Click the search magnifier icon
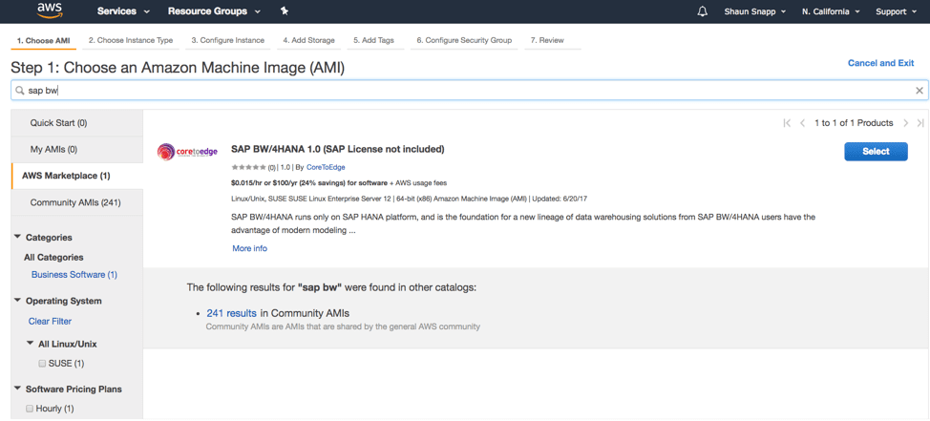The height and width of the screenshot is (421, 930). 19,91
